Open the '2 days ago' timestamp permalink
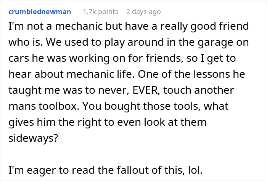This screenshot has height=181, width=267. (x=143, y=12)
